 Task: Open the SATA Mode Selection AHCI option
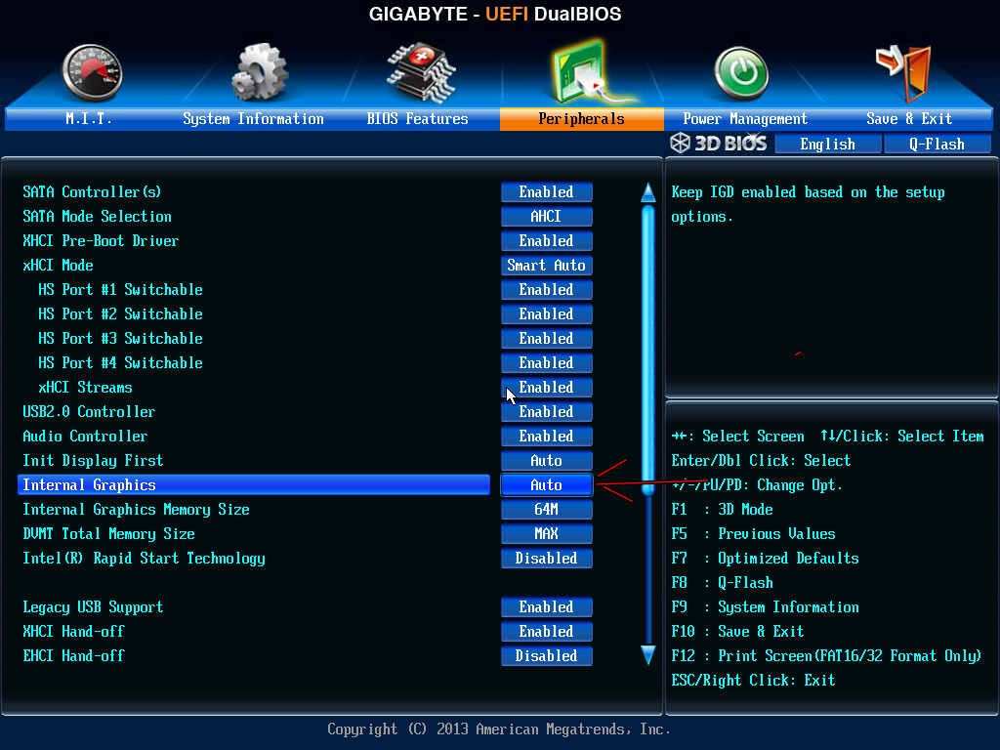(547, 216)
